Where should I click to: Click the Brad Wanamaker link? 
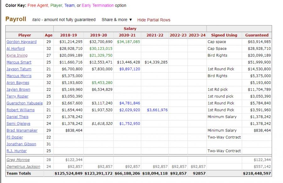tap(22, 130)
